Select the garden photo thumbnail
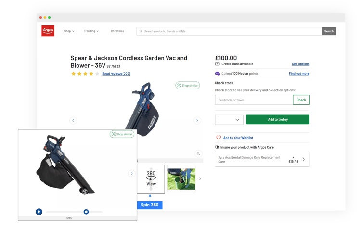The image size is (361, 228). point(181,179)
